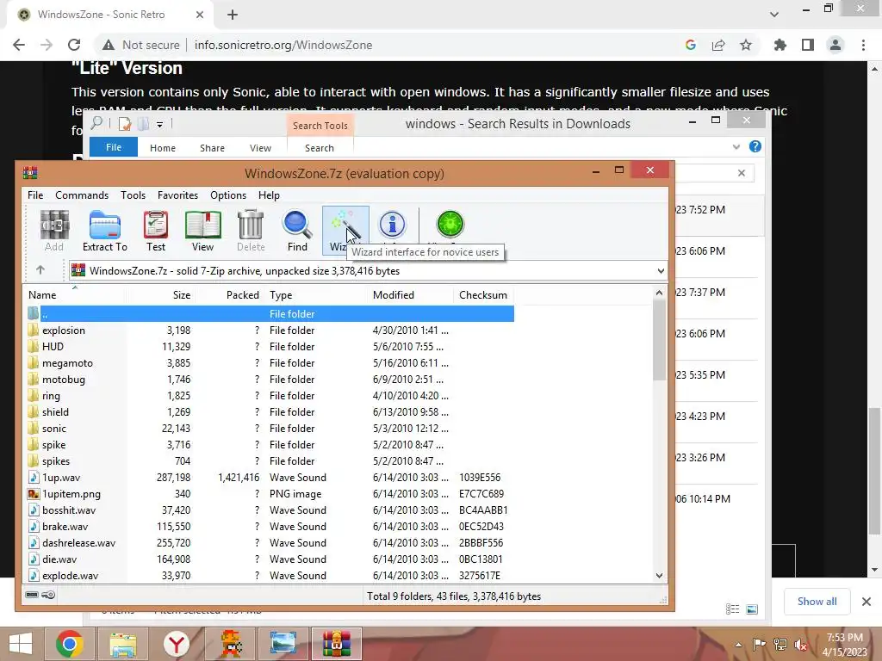Image resolution: width=882 pixels, height=661 pixels.
Task: Click the Share page icon in Chrome
Action: coord(718,45)
